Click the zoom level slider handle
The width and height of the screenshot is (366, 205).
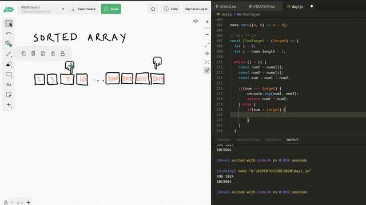[x=207, y=28]
